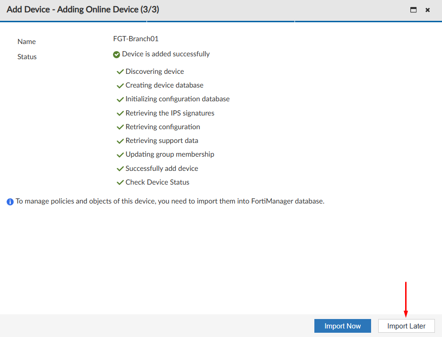Click the checkmark beside Retrieving configuration
The image size is (442, 337).
tap(121, 126)
